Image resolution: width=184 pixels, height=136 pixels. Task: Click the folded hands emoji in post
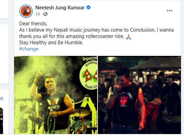128,37
